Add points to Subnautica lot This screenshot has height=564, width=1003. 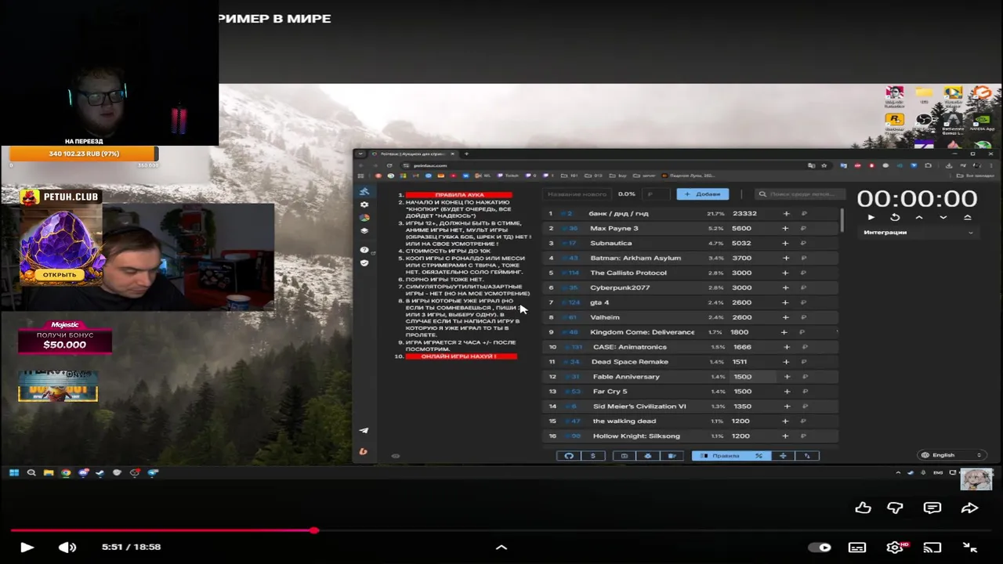[785, 244]
